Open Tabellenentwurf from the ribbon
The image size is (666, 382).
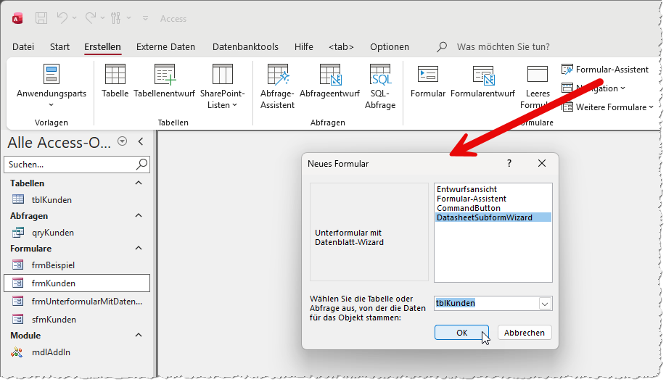click(164, 75)
